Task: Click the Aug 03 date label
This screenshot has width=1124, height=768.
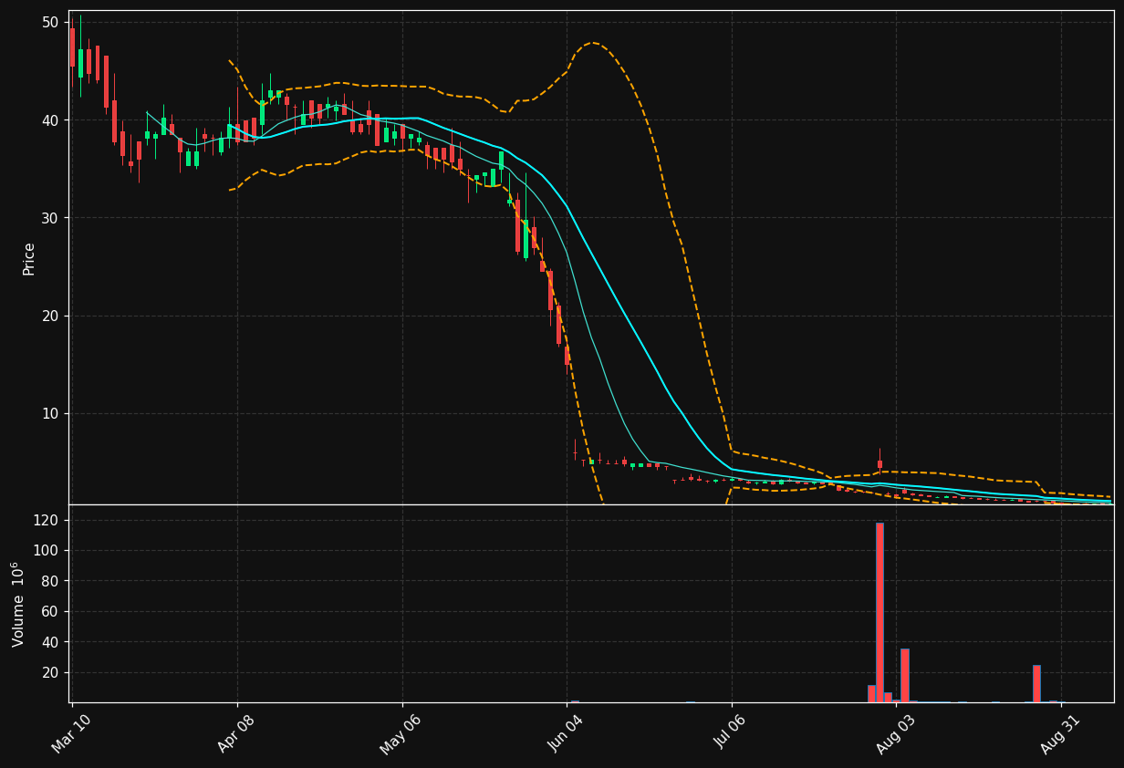Action: click(895, 733)
